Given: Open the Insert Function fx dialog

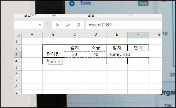Looking at the screenshot, I should tap(79, 25).
